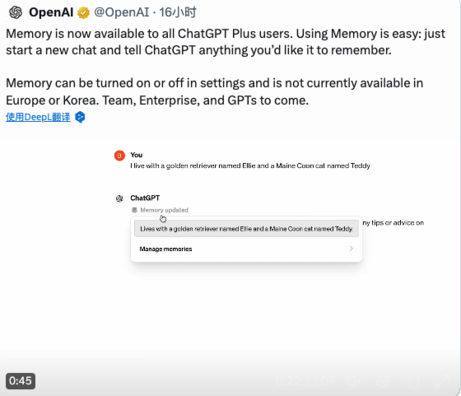Click the gold verified badge beside OpenAI
The width and height of the screenshot is (461, 396).
(x=83, y=13)
